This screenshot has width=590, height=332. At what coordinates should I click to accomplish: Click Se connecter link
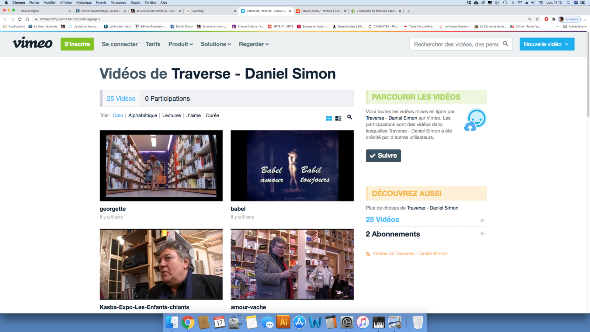pyautogui.click(x=119, y=44)
